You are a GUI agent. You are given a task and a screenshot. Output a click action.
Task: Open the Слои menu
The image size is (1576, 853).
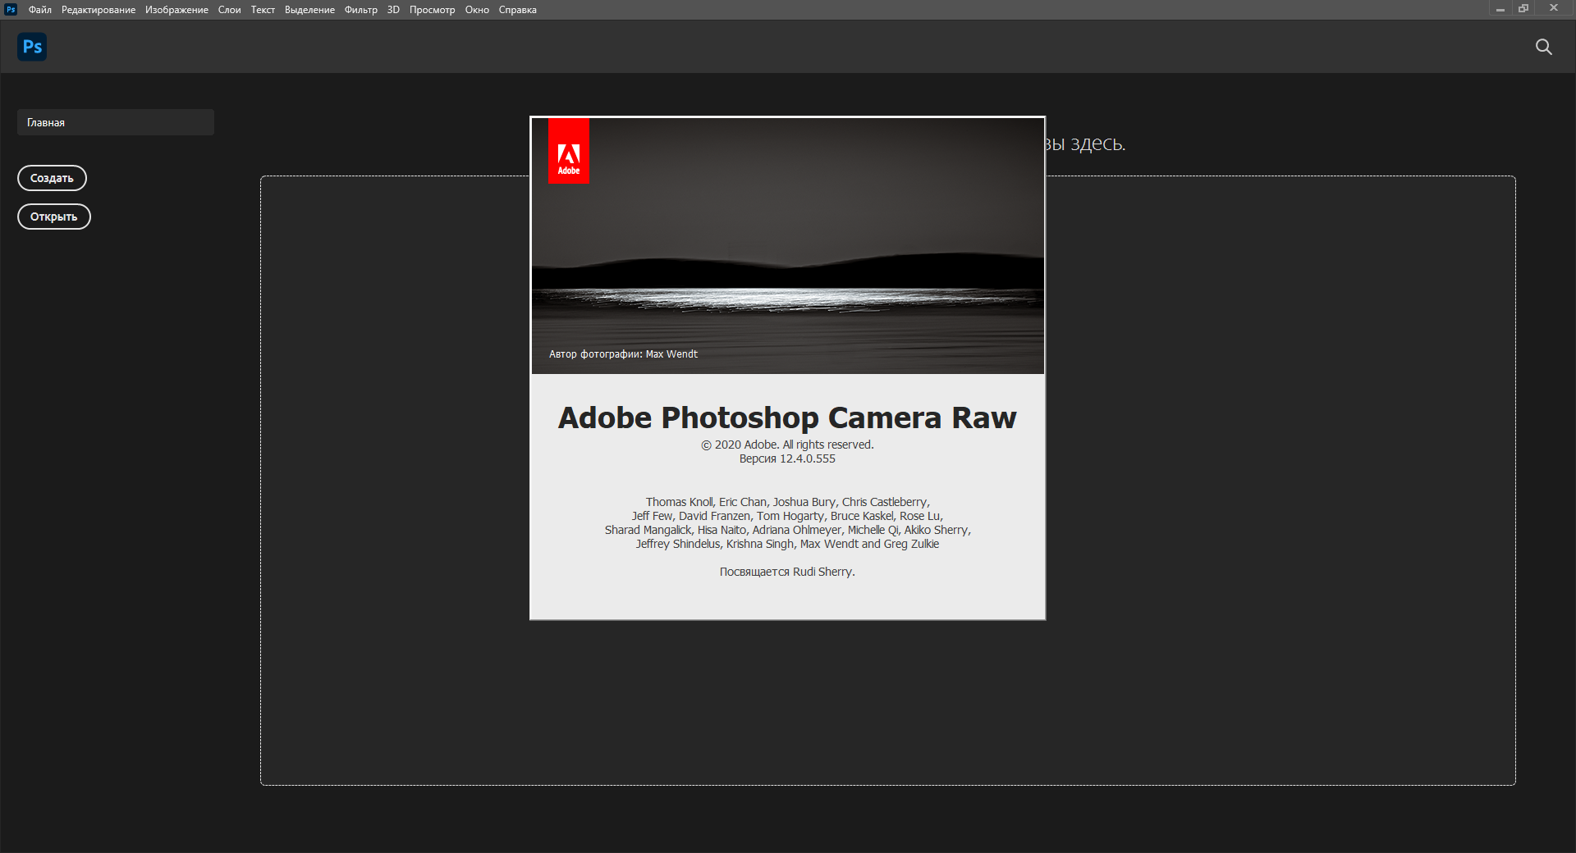click(229, 10)
